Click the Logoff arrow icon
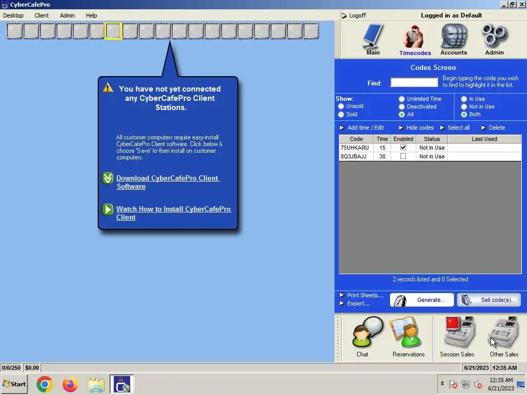 [x=344, y=15]
